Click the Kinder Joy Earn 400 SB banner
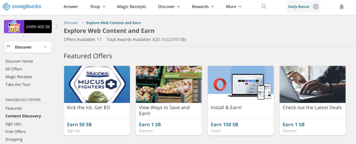 [28, 27]
